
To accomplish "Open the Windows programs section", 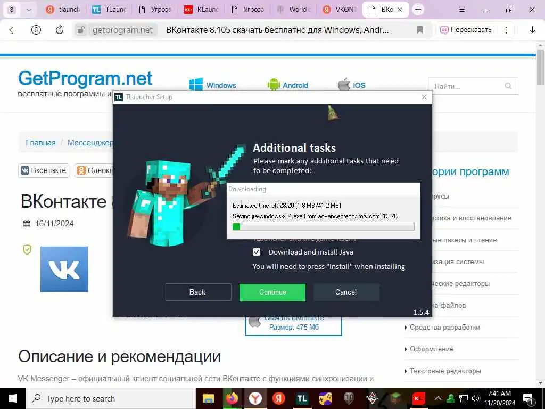I will (x=213, y=85).
